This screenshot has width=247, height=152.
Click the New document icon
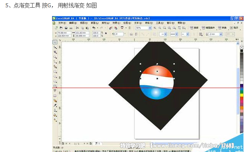(x=56, y=28)
